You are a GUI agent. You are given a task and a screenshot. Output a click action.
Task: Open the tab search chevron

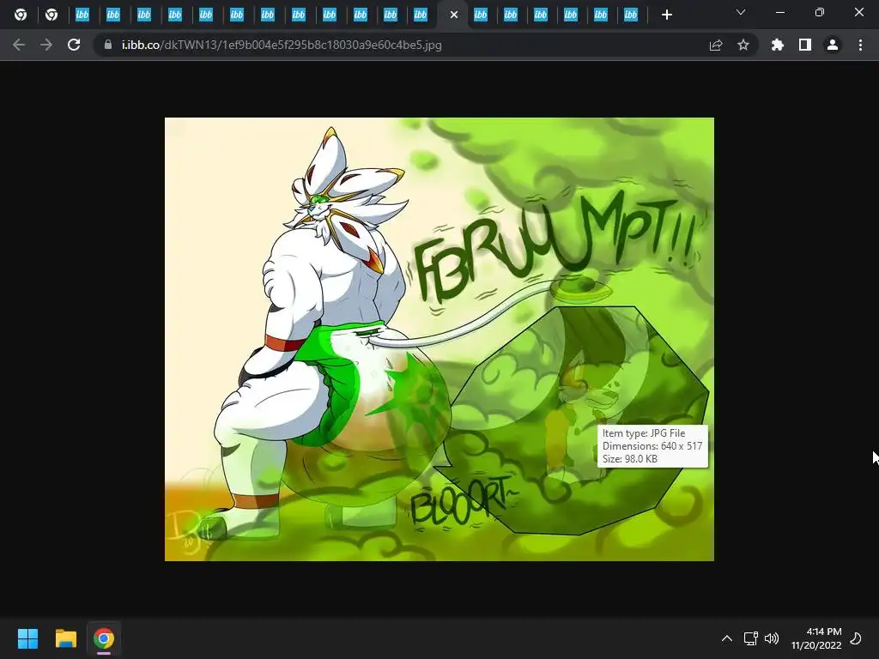tap(741, 12)
